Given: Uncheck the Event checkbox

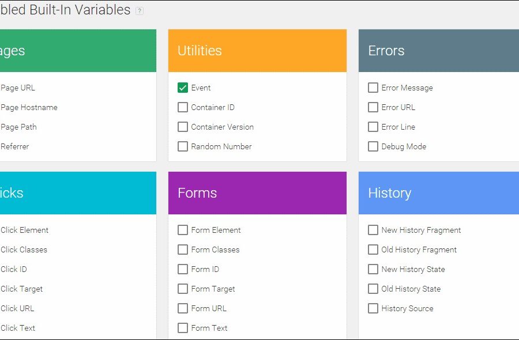Looking at the screenshot, I should click(x=183, y=88).
